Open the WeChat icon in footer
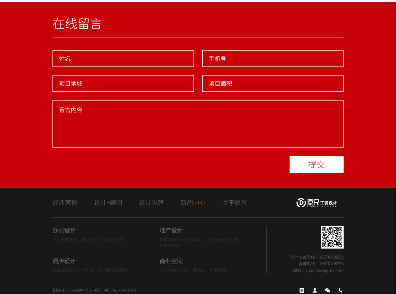396x294 pixels. point(327,290)
